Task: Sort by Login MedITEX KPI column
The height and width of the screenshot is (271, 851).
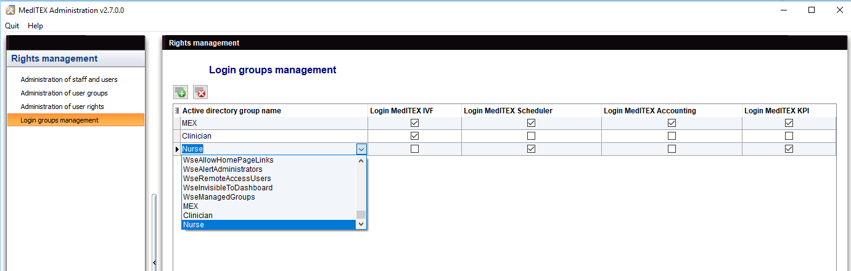Action: point(789,111)
